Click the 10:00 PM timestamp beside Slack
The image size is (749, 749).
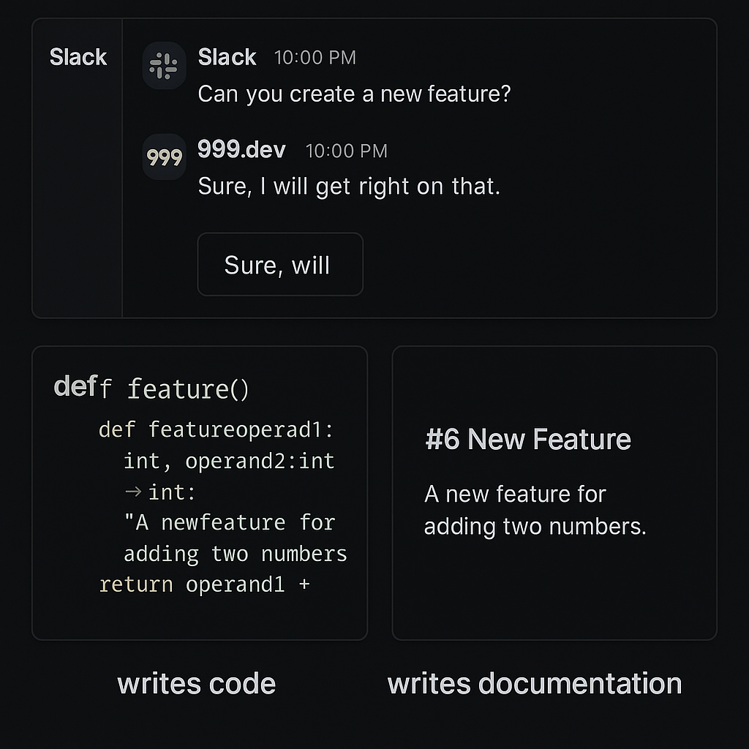pyautogui.click(x=315, y=58)
